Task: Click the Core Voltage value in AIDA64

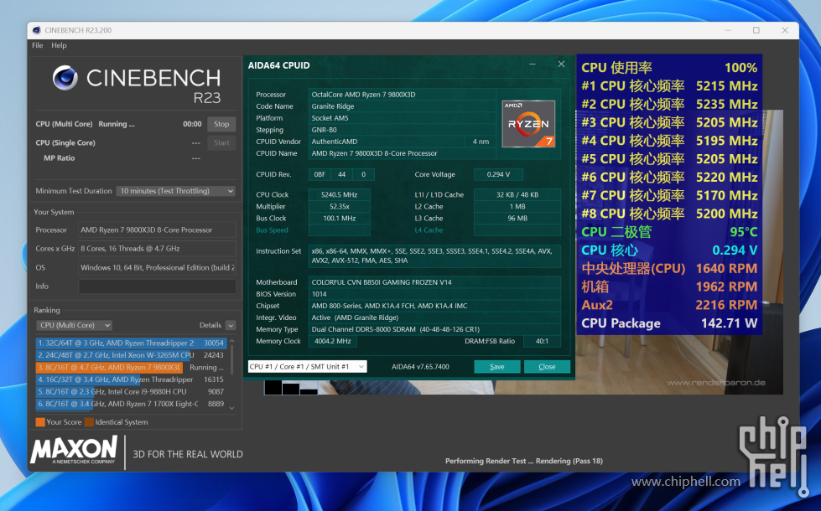Action: 498,174
